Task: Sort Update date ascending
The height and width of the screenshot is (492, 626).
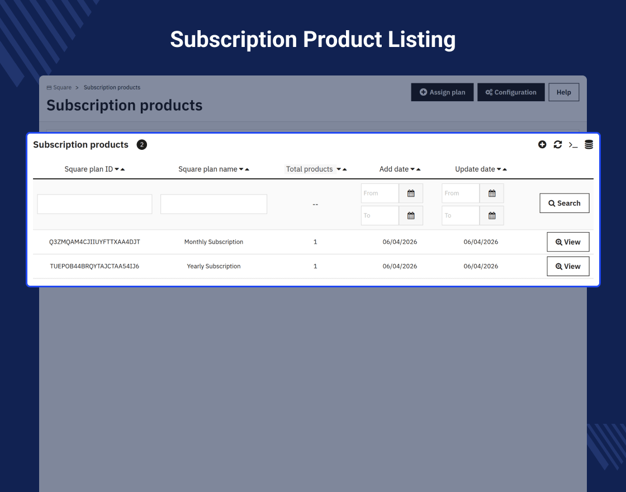Action: (x=505, y=169)
